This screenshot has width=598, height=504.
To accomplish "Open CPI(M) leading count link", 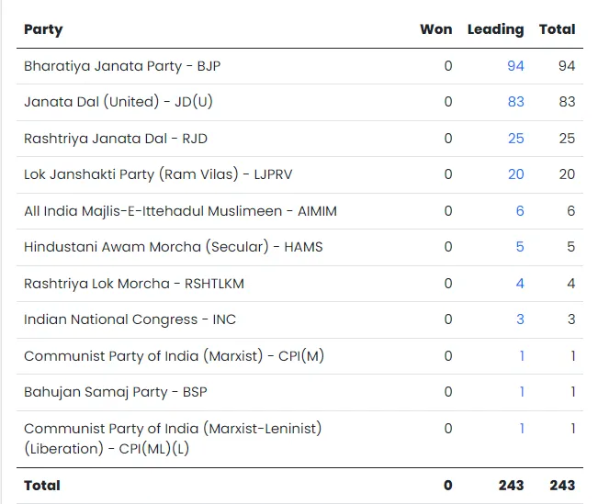I will point(522,356).
